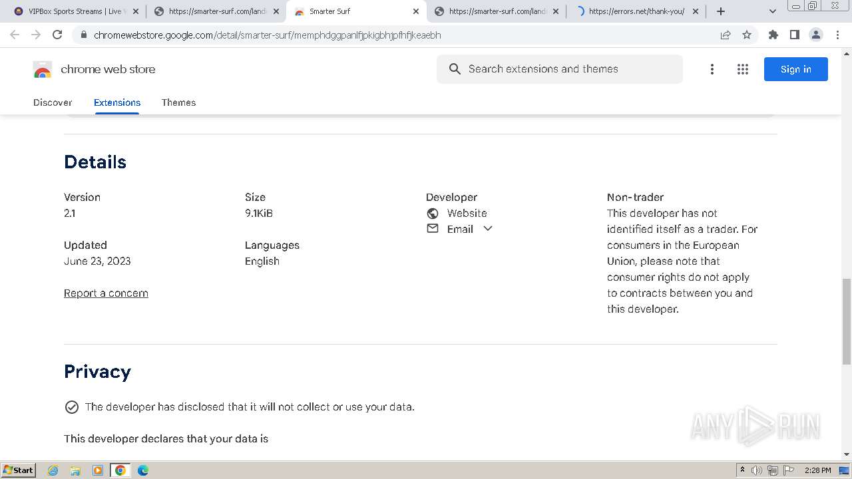This screenshot has width=852, height=479.
Task: Click the browser forward arrow
Action: [x=36, y=35]
